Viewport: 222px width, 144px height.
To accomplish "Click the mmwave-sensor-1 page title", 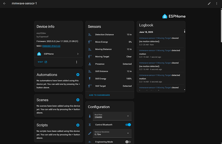I will pyautogui.click(x=24, y=4).
